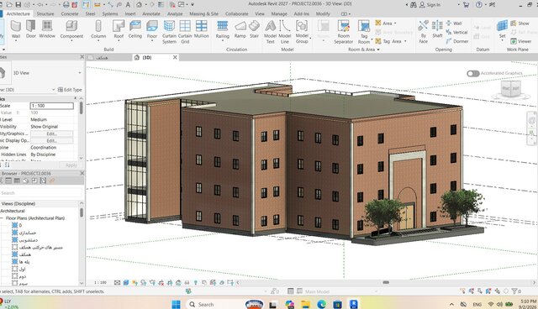Click the Model Line tool
Viewport: 538px width, 309px height.
pyautogui.click(x=285, y=32)
